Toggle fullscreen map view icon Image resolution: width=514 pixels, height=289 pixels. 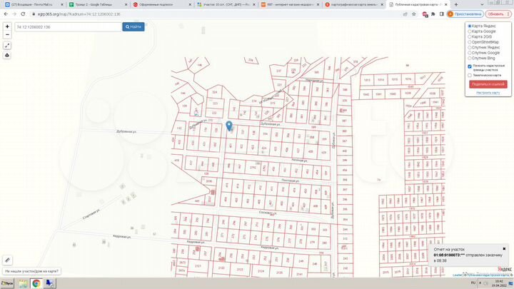[x=6, y=45]
